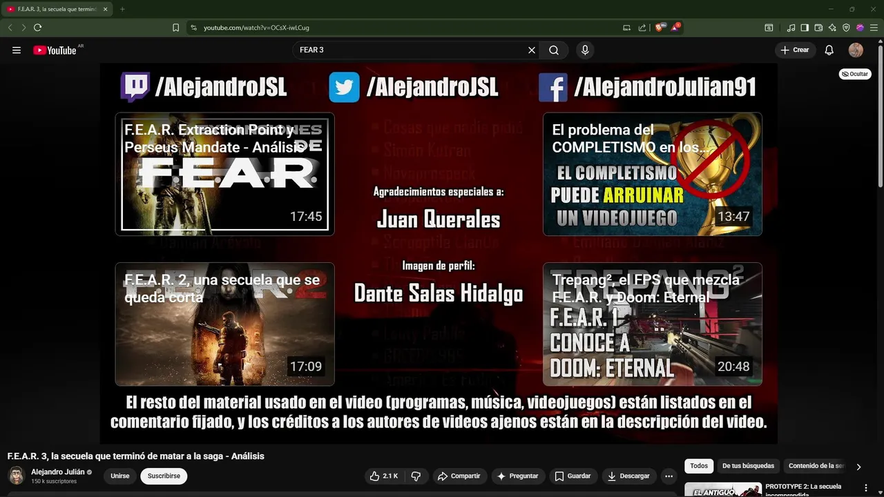The height and width of the screenshot is (497, 884).
Task: Open Alejandro Julián channel avatar
Action: coord(17,476)
